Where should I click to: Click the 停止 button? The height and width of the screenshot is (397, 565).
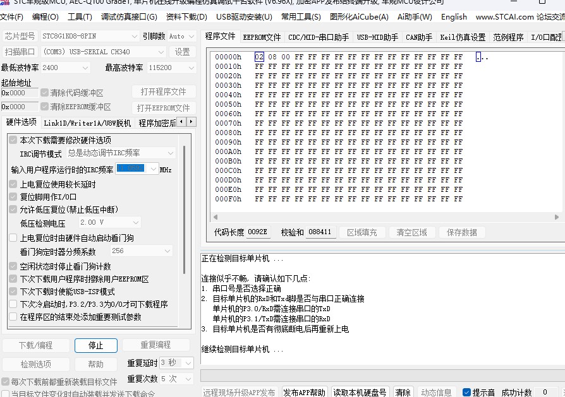coord(96,345)
